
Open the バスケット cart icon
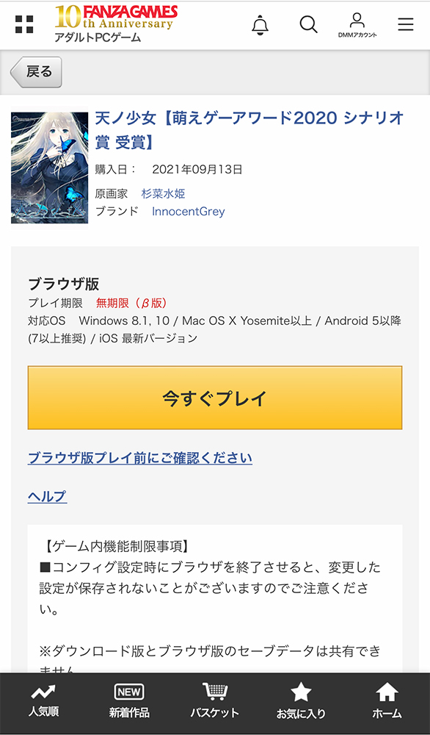point(215,700)
